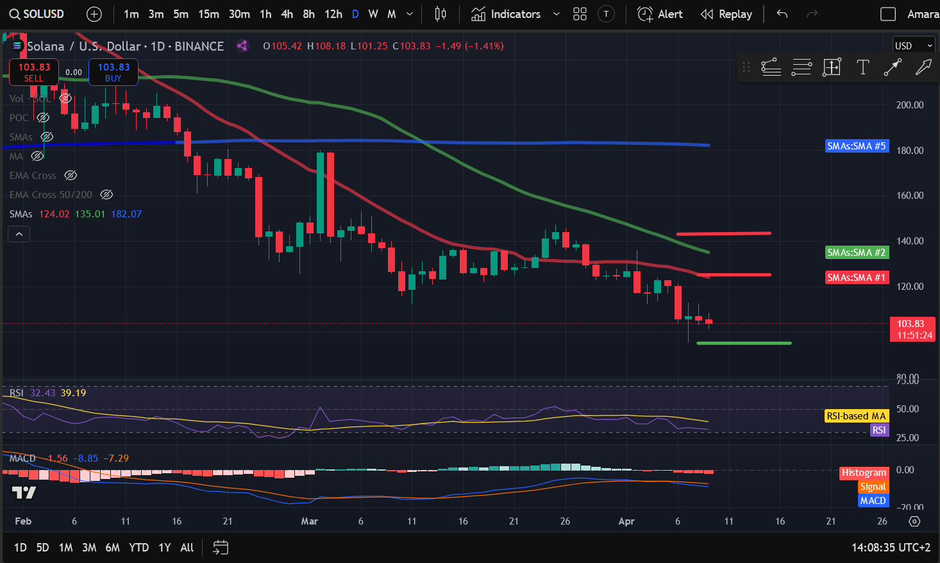940x563 pixels.
Task: Open chart settings gear on time axis
Action: pyautogui.click(x=915, y=521)
